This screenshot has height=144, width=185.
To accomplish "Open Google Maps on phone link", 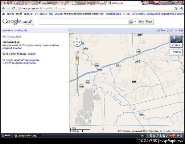I will pos(22,60).
